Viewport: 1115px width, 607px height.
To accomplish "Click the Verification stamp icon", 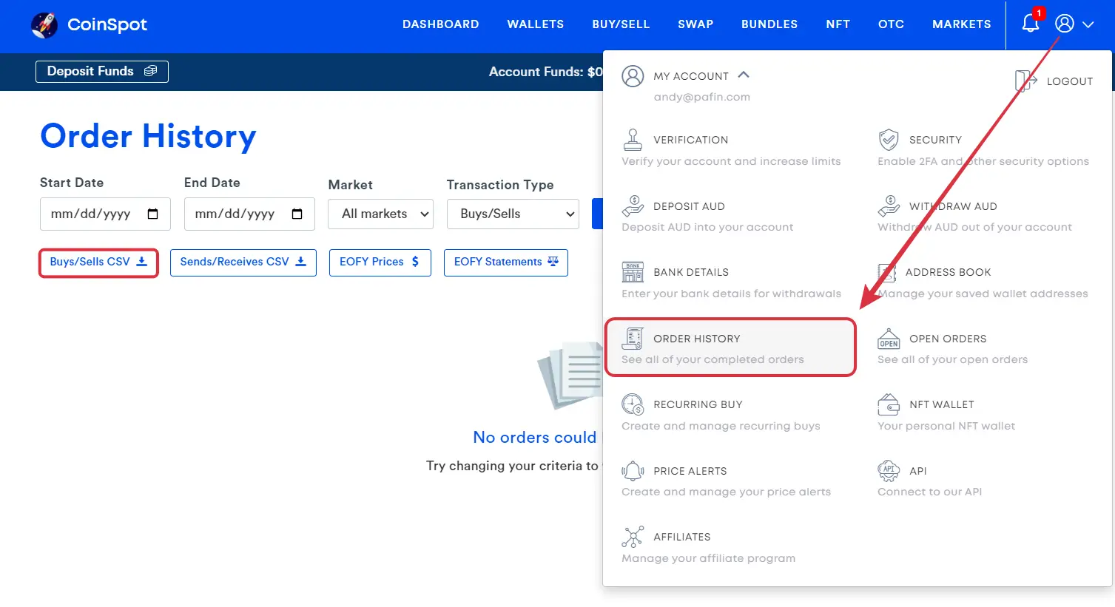I will click(633, 140).
